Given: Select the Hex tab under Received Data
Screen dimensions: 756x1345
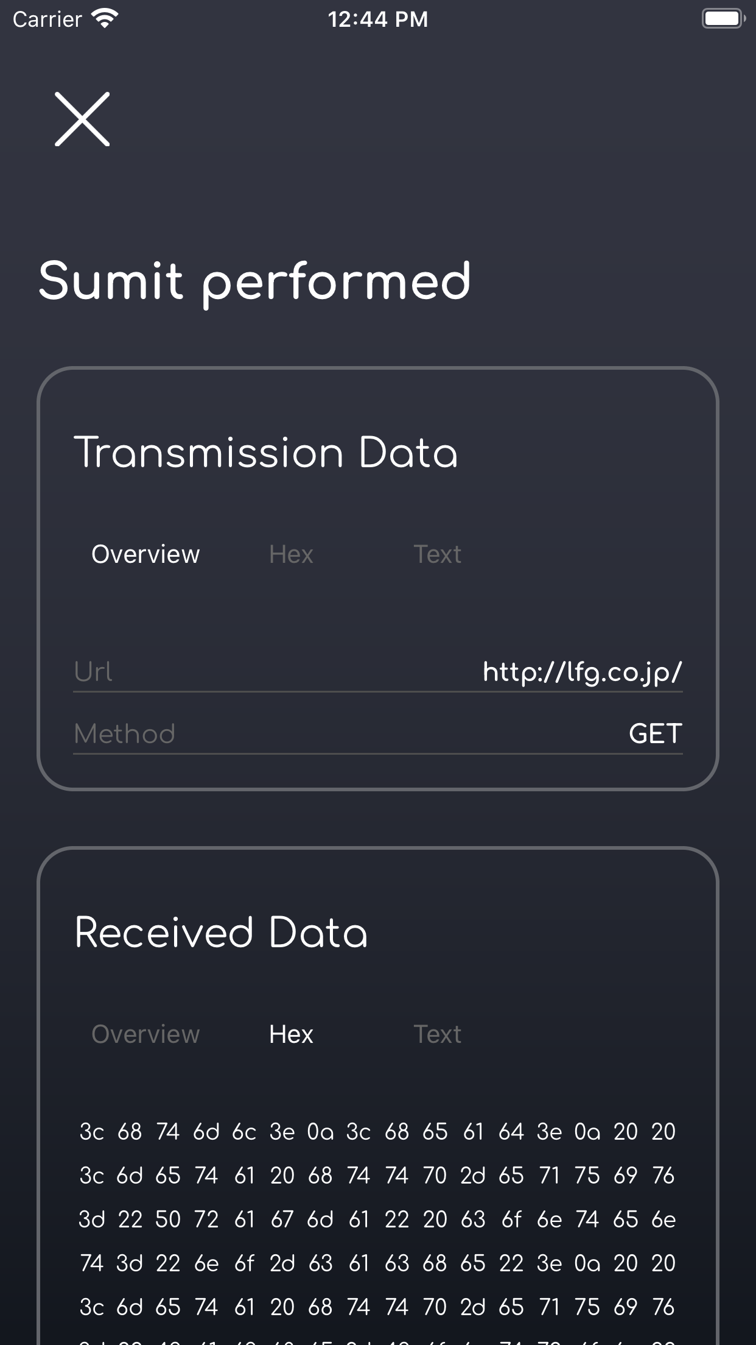Looking at the screenshot, I should 290,1034.
